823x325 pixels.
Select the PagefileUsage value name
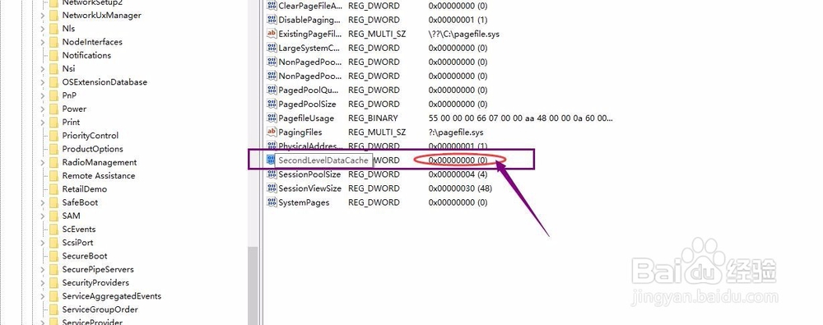pos(306,118)
